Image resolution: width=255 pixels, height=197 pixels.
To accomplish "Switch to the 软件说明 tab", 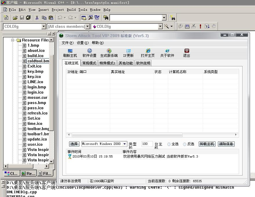I will [x=143, y=63].
